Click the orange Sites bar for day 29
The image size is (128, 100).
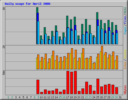(113, 60)
